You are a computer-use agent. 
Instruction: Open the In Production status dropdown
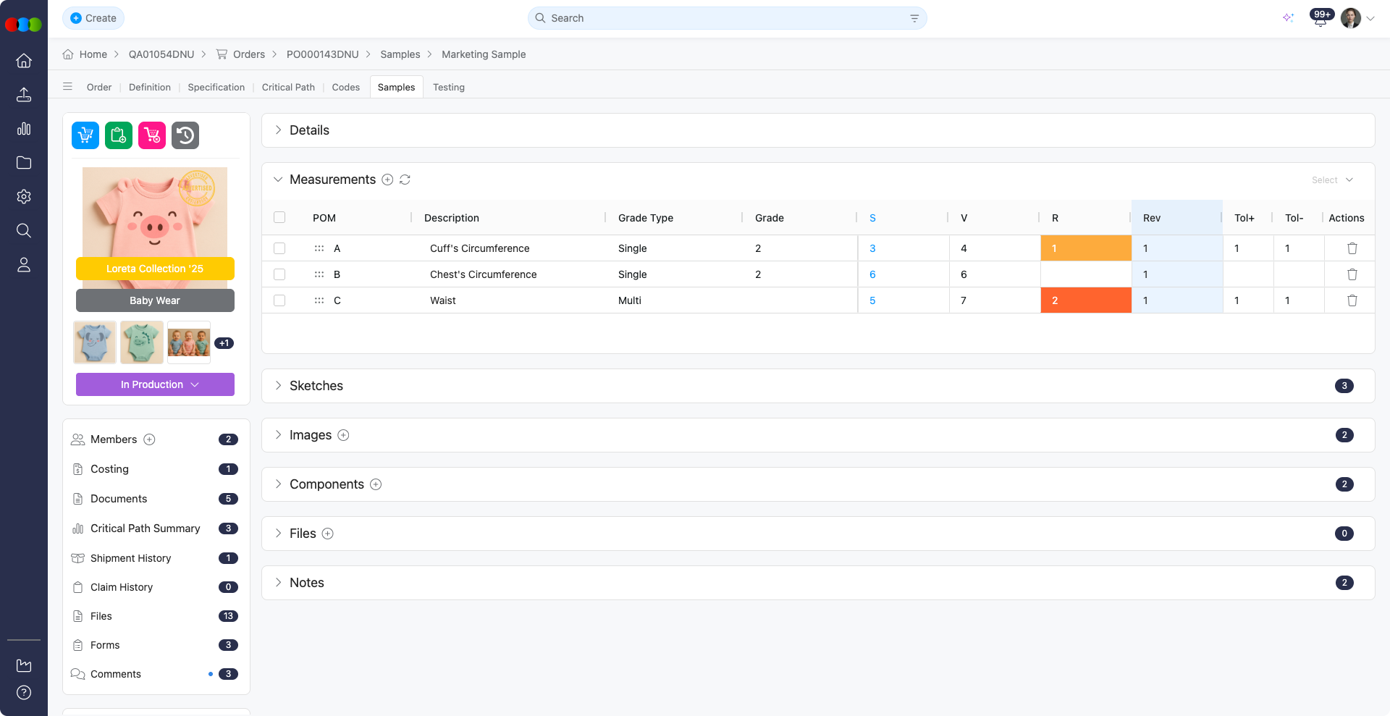point(155,384)
